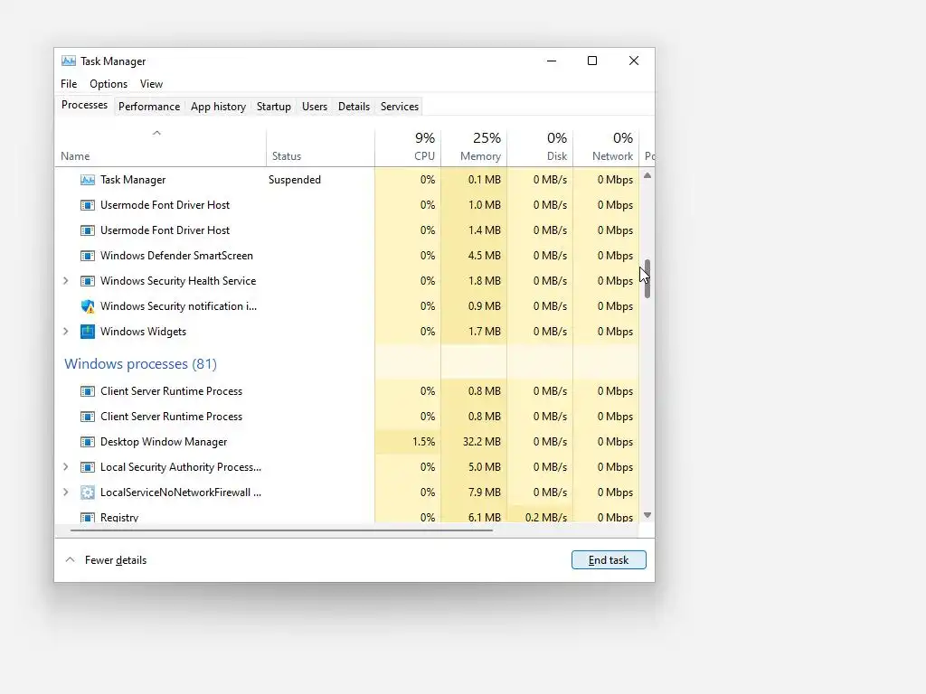Switch to the Performance tab
The width and height of the screenshot is (926, 694).
point(149,107)
